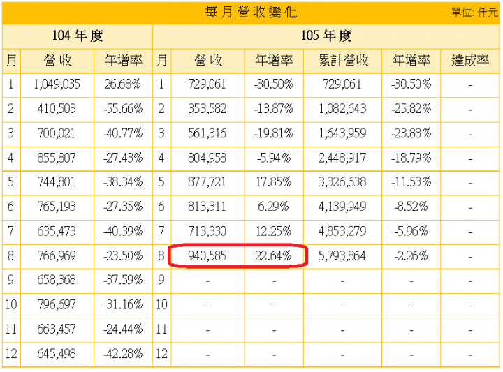Select the -11.53% growth cell
This screenshot has width=503, height=372.
click(411, 182)
